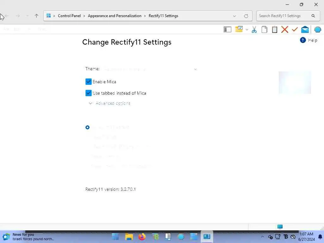Show hidden system tray icons
Viewport: 324px width, 243px height.
point(262,237)
